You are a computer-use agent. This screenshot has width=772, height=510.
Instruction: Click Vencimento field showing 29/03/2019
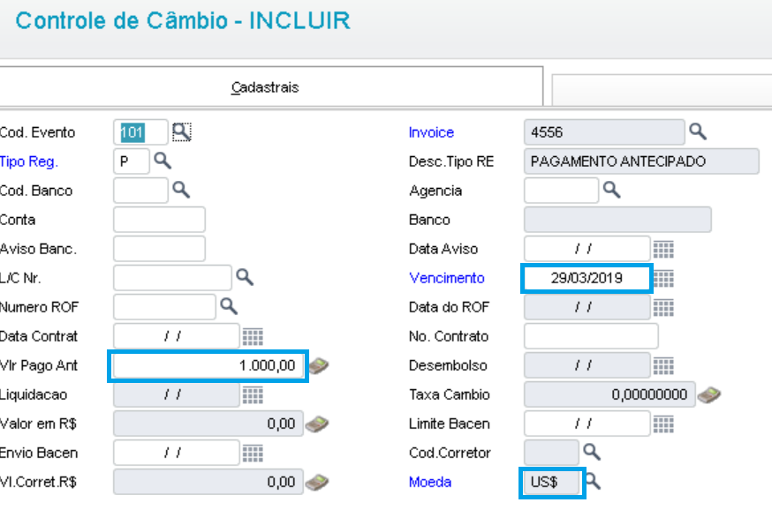587,278
